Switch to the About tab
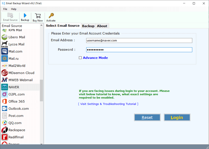This screenshot has height=149, width=209. 102,26
